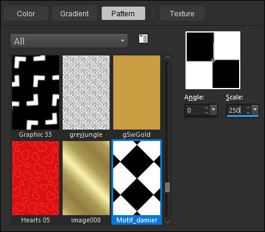The width and height of the screenshot is (265, 232).
Task: Click the pattern list scroll down arrow
Action: (x=167, y=222)
